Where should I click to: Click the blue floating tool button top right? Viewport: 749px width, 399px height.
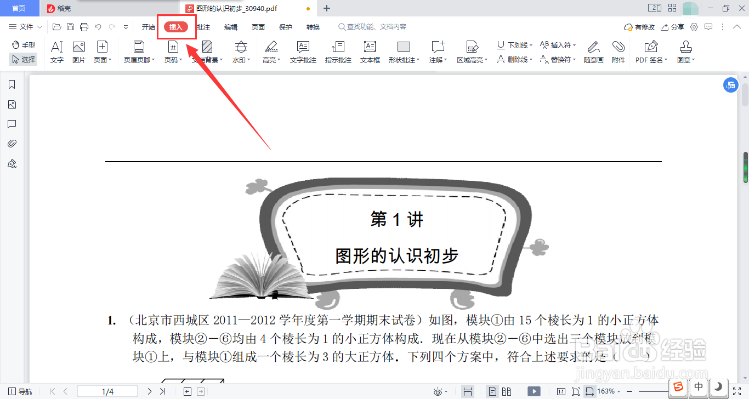coord(730,85)
